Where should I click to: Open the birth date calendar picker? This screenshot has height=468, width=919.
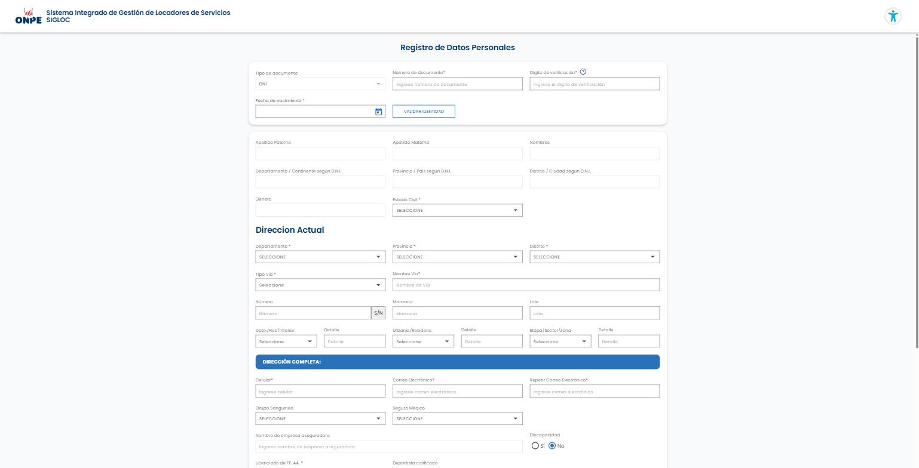click(378, 112)
